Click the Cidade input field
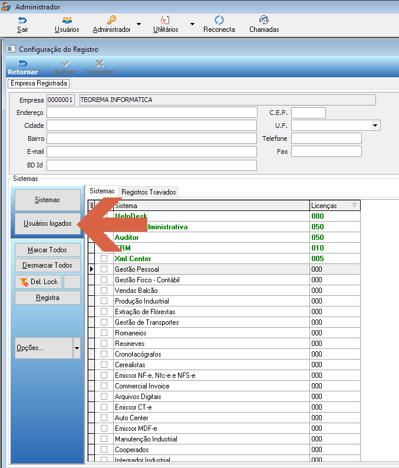The height and width of the screenshot is (468, 399). [x=152, y=126]
